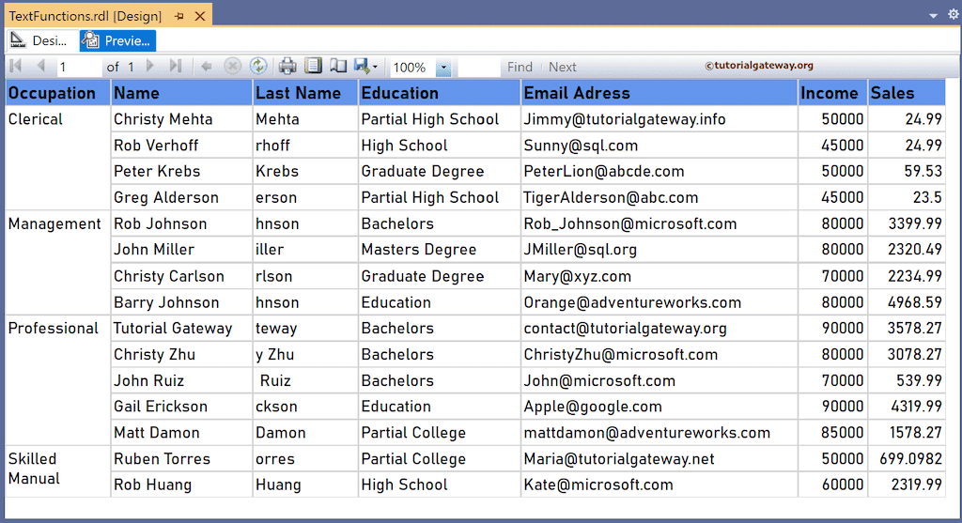The image size is (962, 523).
Task: Open page setup dialog
Action: (x=338, y=67)
